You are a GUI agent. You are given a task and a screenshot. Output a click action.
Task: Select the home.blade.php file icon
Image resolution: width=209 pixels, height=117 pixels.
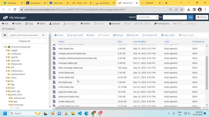54,77
